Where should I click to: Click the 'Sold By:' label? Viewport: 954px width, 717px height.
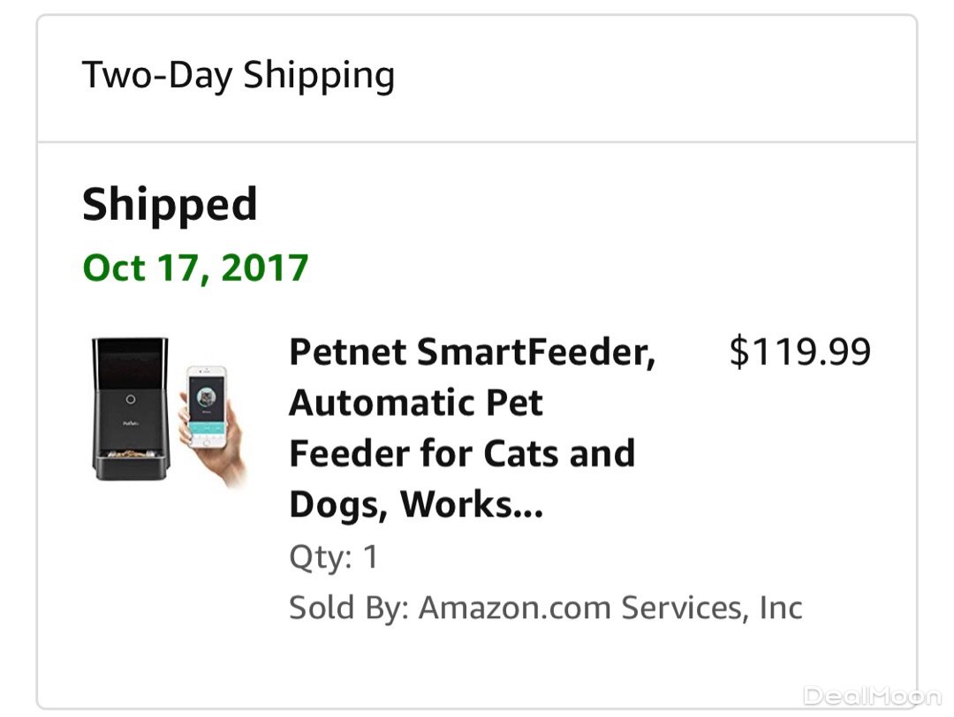click(348, 608)
